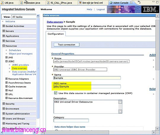Expand the URL node
The width and height of the screenshot is (160, 135).
7,94
